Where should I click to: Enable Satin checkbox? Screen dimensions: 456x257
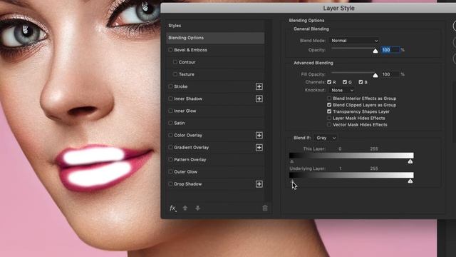pos(170,123)
